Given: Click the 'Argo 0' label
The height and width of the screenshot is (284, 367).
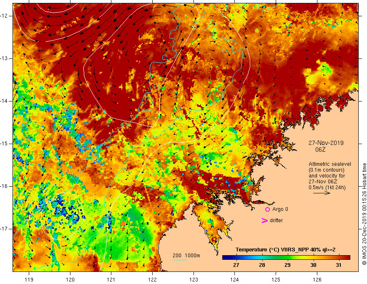Looking at the screenshot, I should click(x=280, y=209).
